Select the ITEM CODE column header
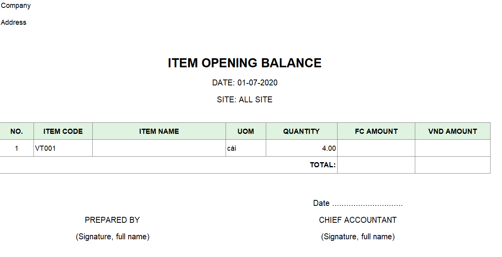The image size is (502, 257). (x=63, y=131)
